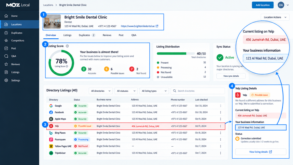Open the DA account menu chevron

288,5
